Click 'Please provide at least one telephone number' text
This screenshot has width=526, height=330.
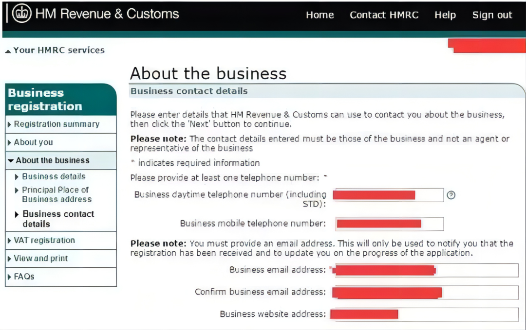[225, 178]
